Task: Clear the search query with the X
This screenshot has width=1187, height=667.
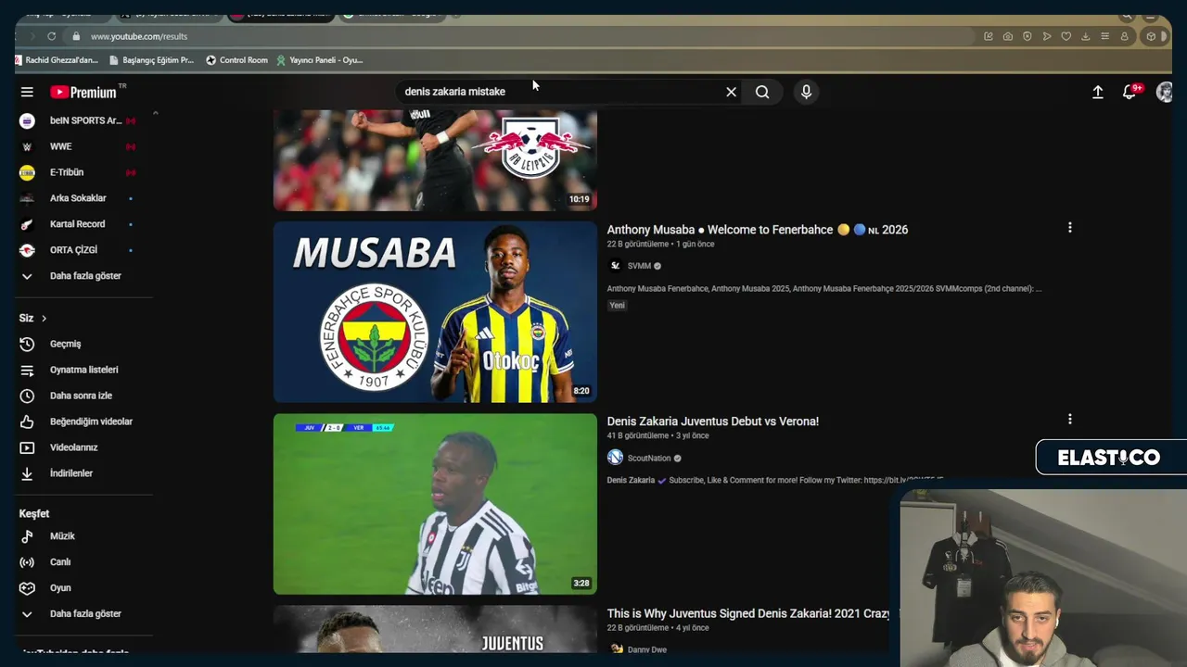Action: [731, 92]
